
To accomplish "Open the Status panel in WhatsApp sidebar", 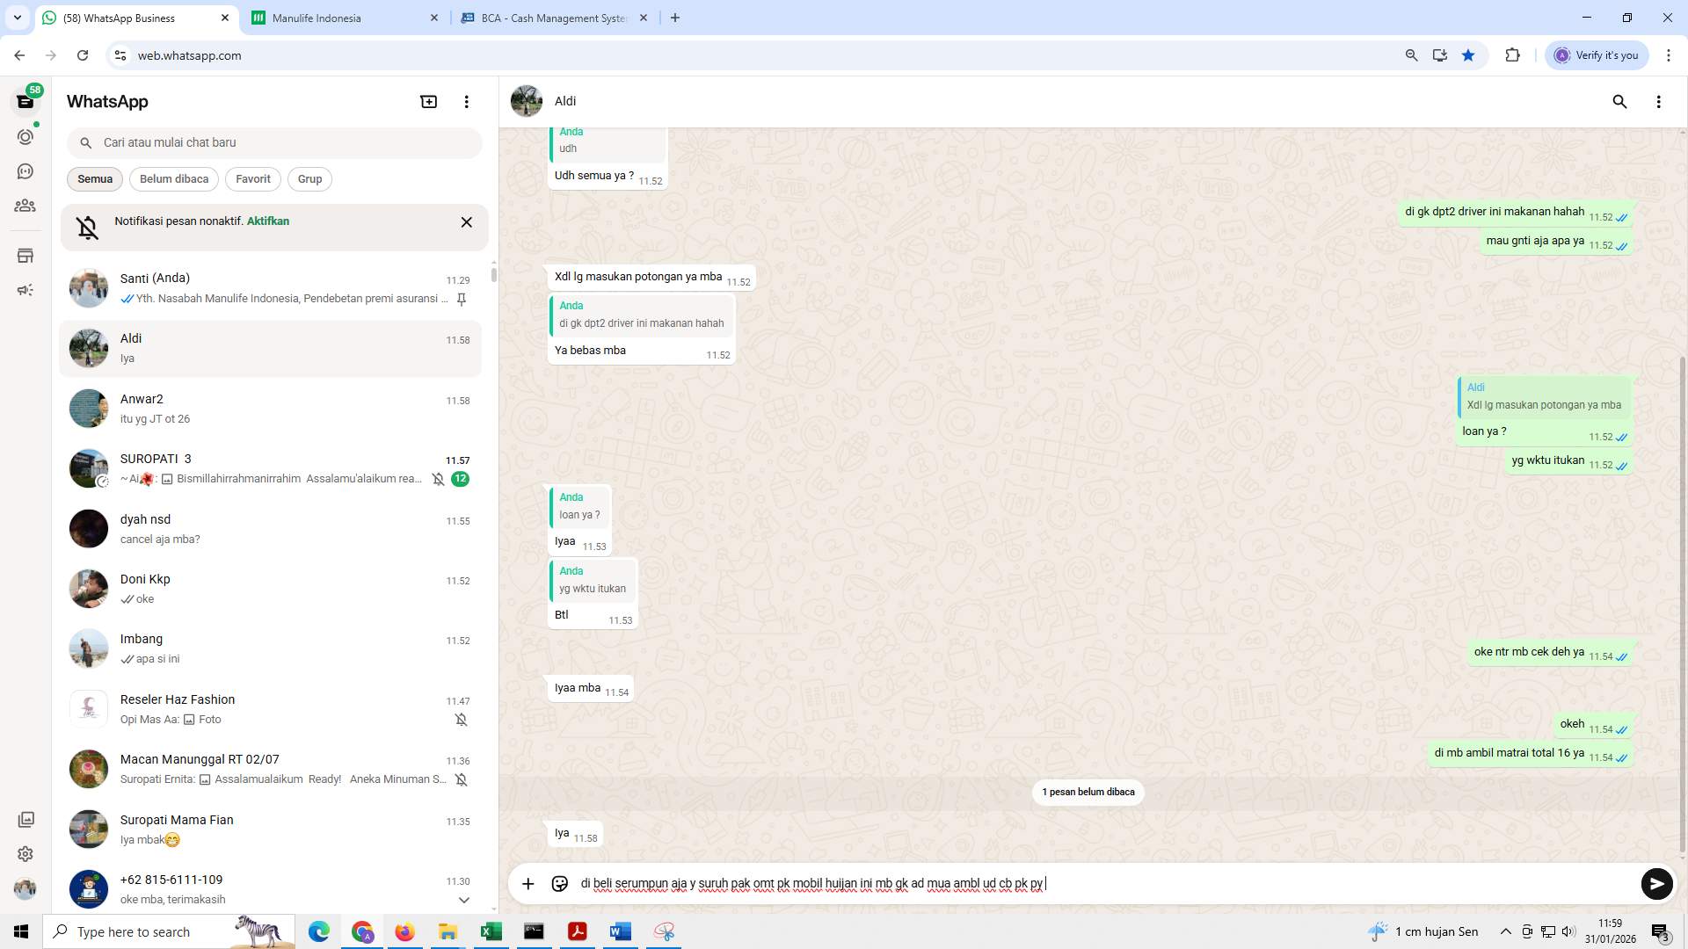I will coord(25,136).
